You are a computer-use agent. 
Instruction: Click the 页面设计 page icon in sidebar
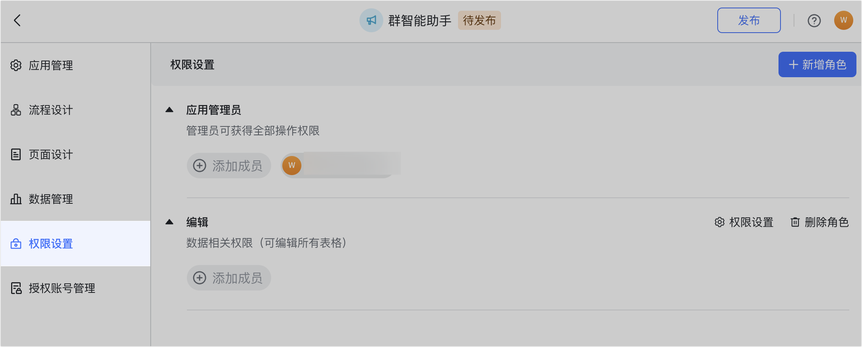tap(16, 154)
